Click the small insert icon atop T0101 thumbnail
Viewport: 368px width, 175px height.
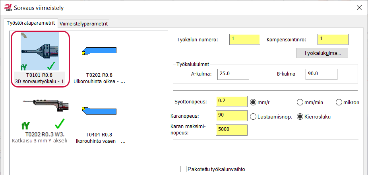24,35
